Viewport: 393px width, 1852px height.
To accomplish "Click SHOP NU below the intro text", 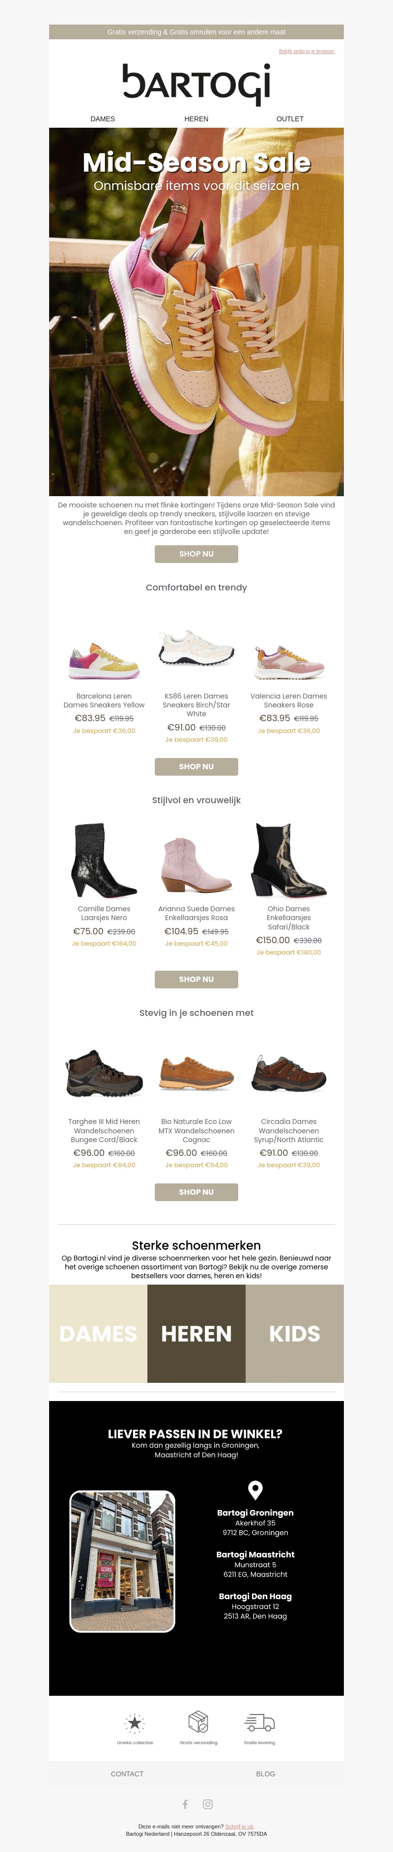I will pos(196,554).
